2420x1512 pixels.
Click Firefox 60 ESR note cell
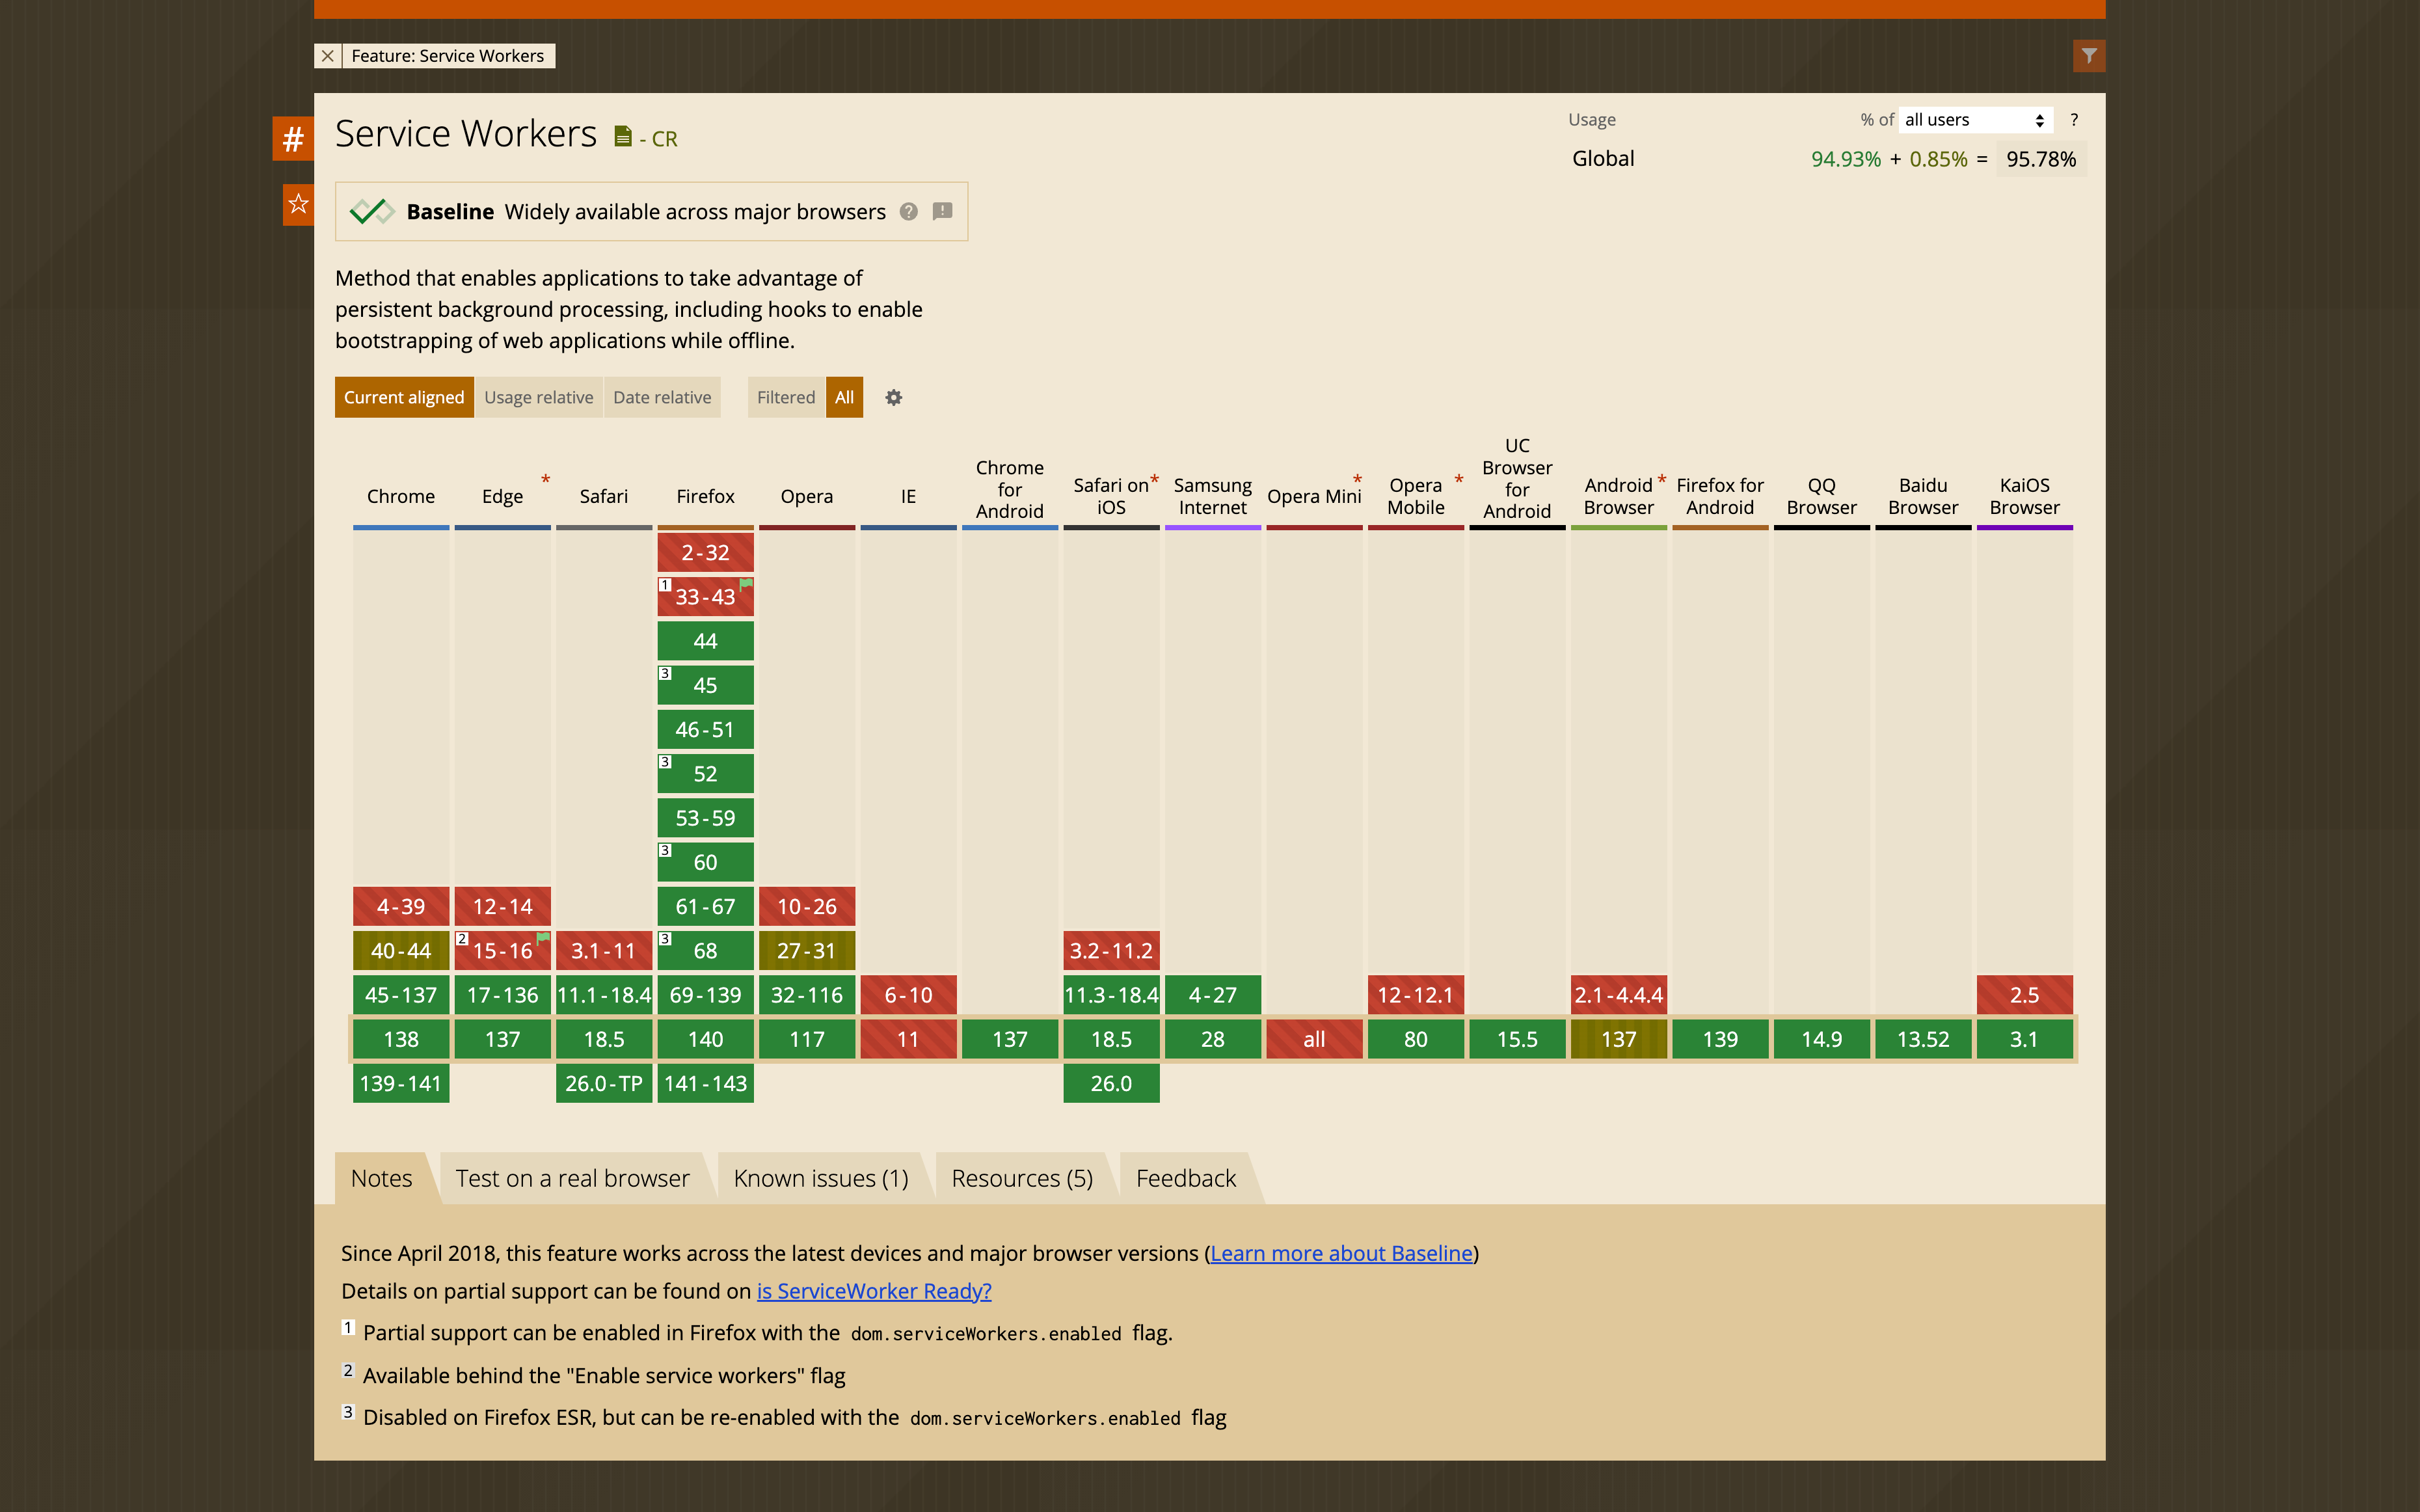point(706,862)
